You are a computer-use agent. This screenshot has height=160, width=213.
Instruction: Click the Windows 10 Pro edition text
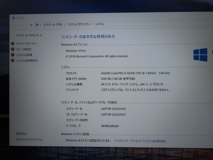(x=76, y=51)
